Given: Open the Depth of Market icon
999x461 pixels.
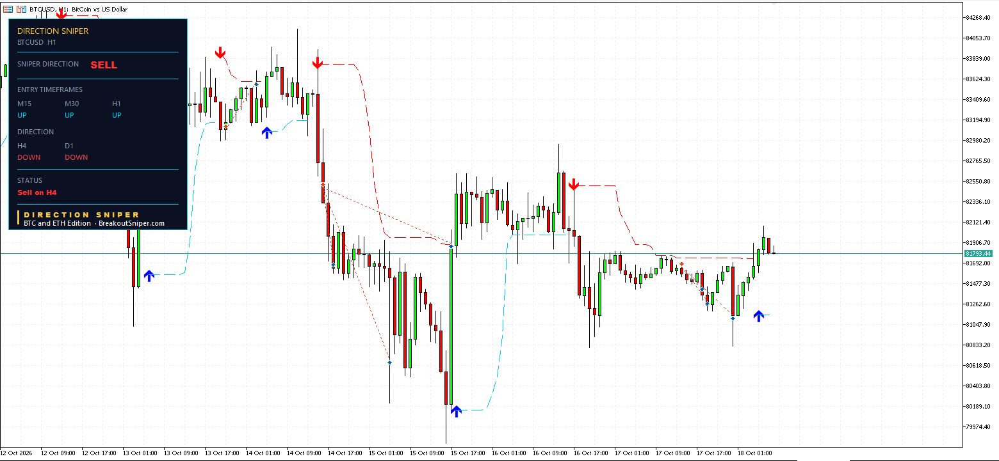Looking at the screenshot, I should click(x=21, y=9).
